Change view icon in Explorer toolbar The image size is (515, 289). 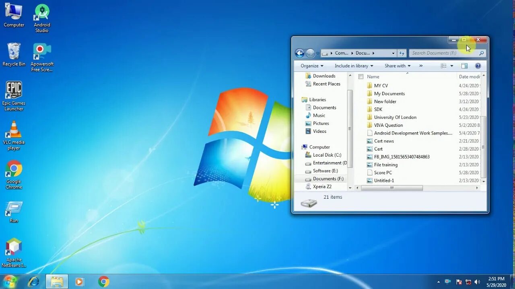point(443,66)
